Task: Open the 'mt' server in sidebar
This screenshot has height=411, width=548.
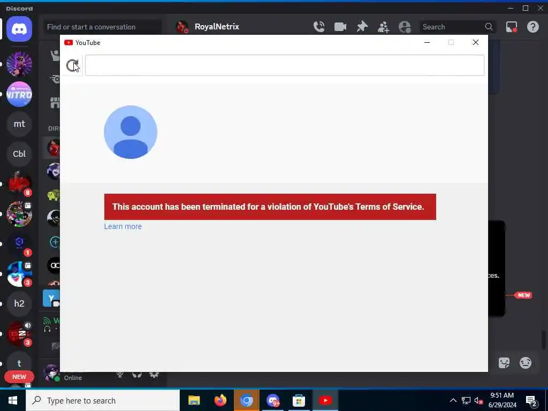Action: tap(19, 124)
